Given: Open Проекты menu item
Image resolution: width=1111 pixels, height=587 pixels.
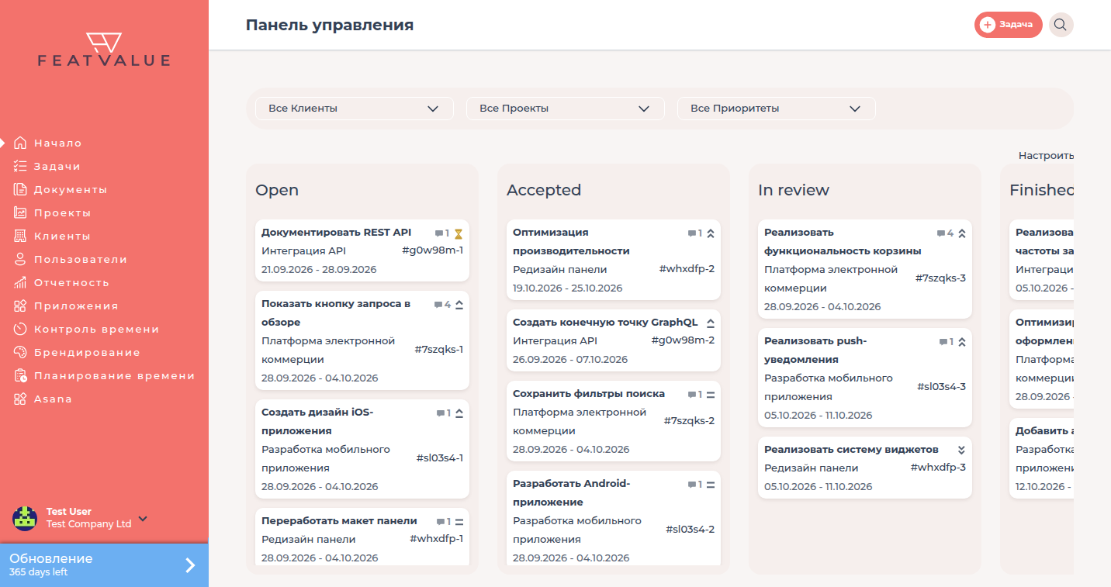Looking at the screenshot, I should (x=62, y=212).
